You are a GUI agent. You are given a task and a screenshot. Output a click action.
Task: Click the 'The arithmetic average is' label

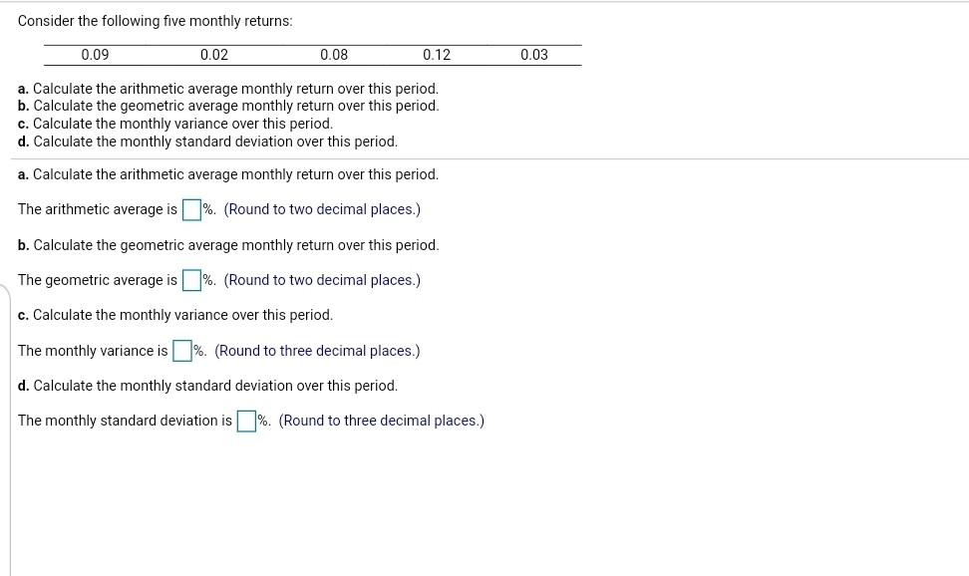(x=98, y=209)
